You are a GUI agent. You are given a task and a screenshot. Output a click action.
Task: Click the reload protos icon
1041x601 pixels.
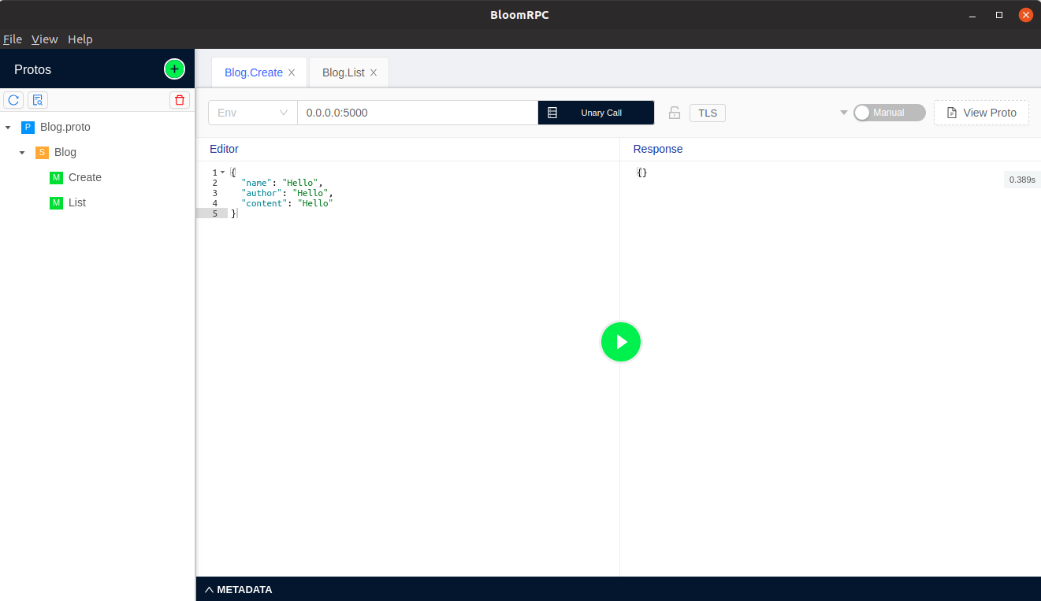click(13, 100)
